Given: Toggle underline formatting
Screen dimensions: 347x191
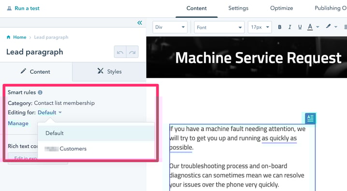Looking at the screenshot, I should (x=300, y=27).
